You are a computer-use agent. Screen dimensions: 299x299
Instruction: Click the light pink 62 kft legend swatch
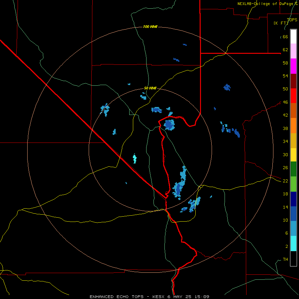click(293, 51)
